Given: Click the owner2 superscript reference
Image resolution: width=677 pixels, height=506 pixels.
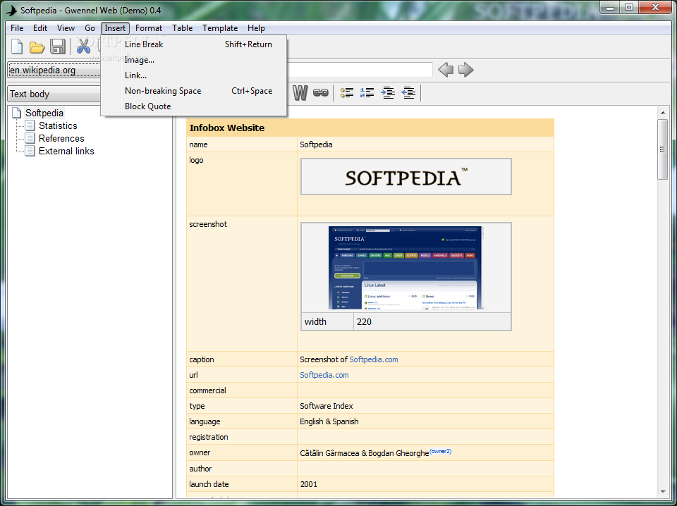Looking at the screenshot, I should [x=440, y=451].
